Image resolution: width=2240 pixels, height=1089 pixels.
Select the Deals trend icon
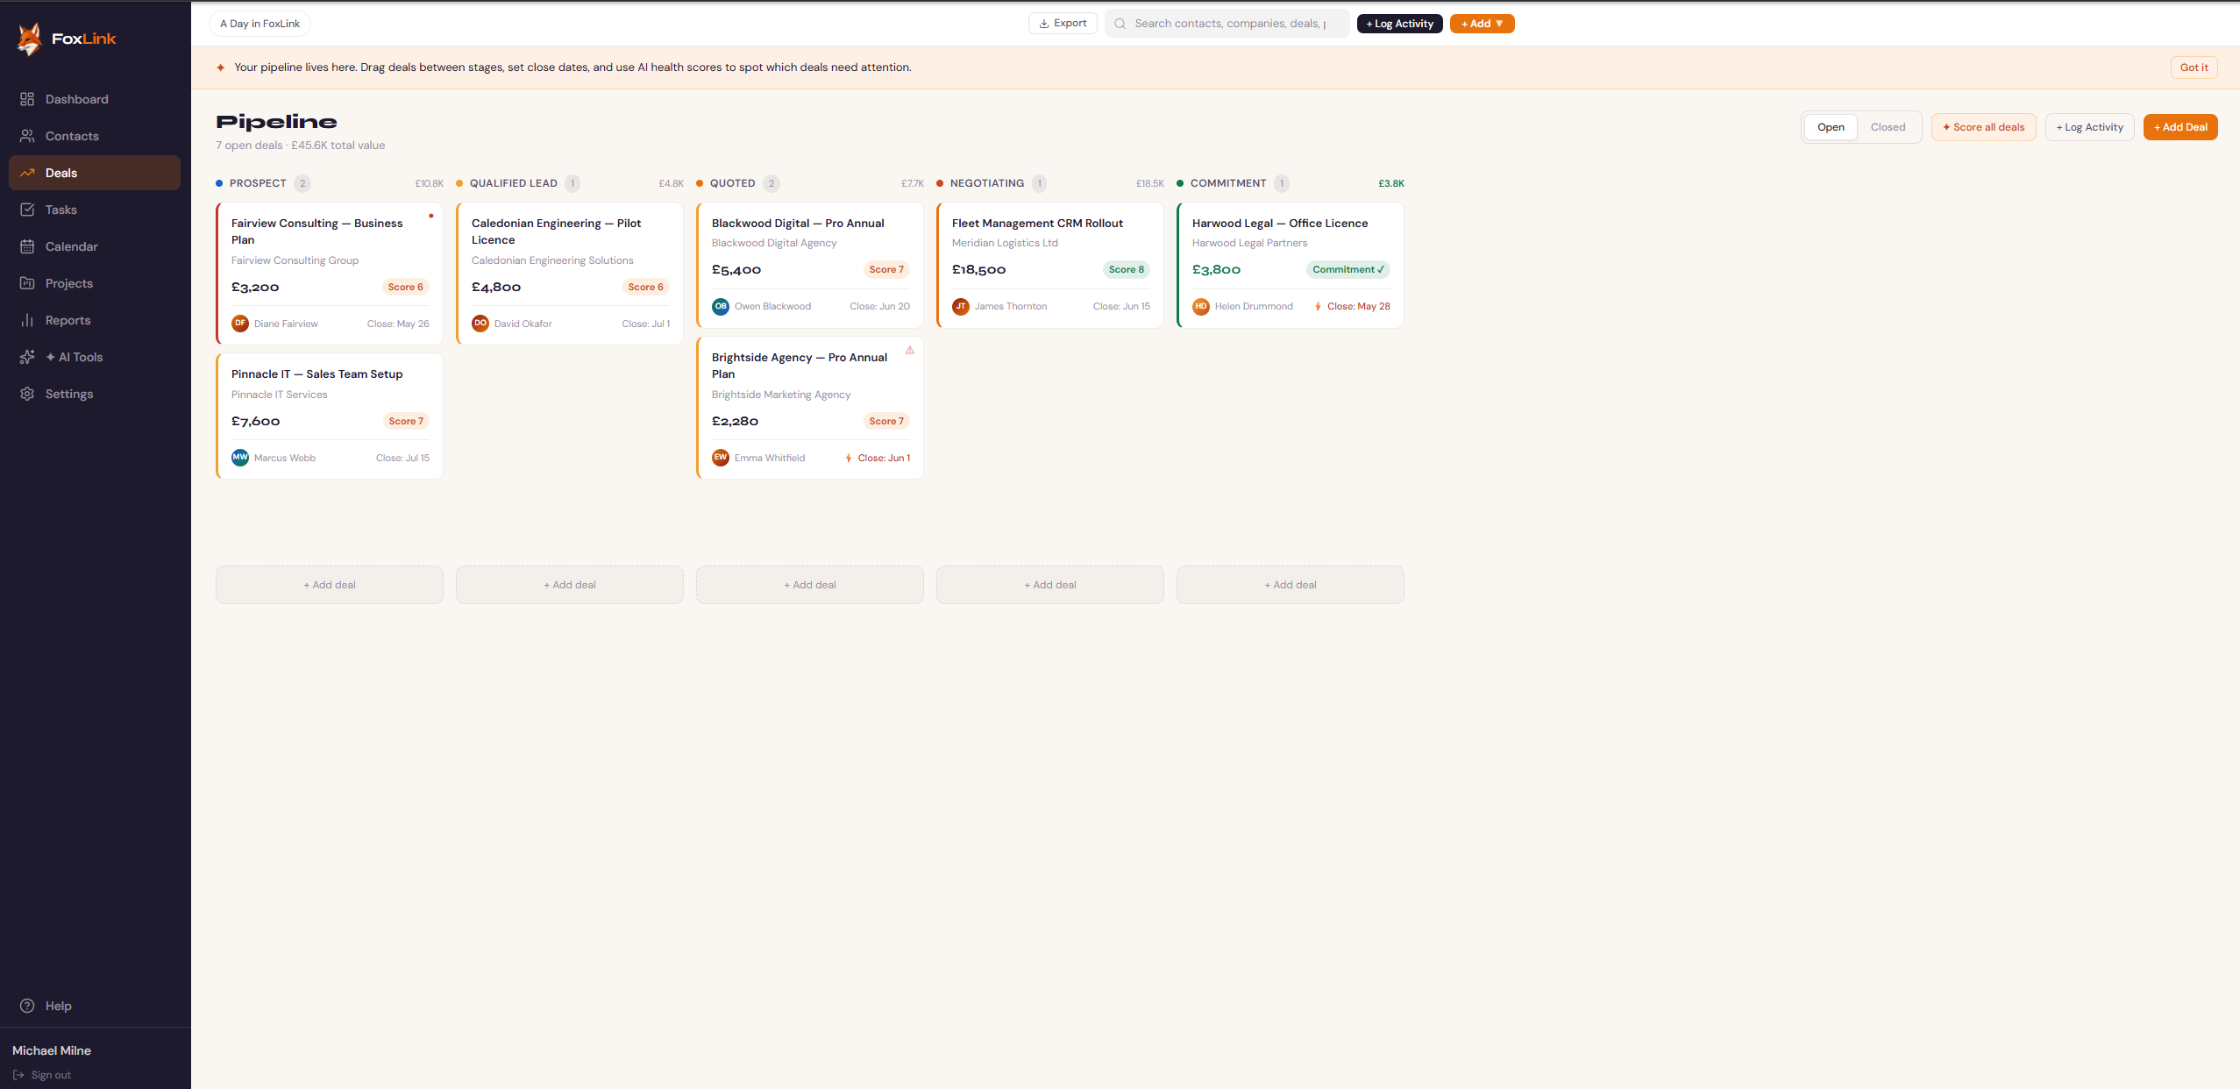click(27, 173)
